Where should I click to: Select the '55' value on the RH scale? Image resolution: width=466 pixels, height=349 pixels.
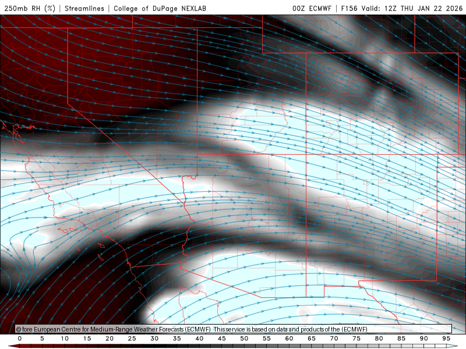click(x=267, y=339)
